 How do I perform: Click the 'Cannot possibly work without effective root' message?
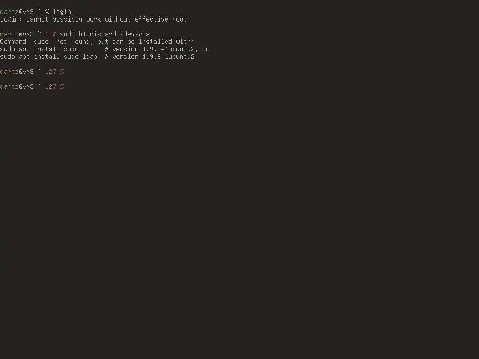pos(106,19)
